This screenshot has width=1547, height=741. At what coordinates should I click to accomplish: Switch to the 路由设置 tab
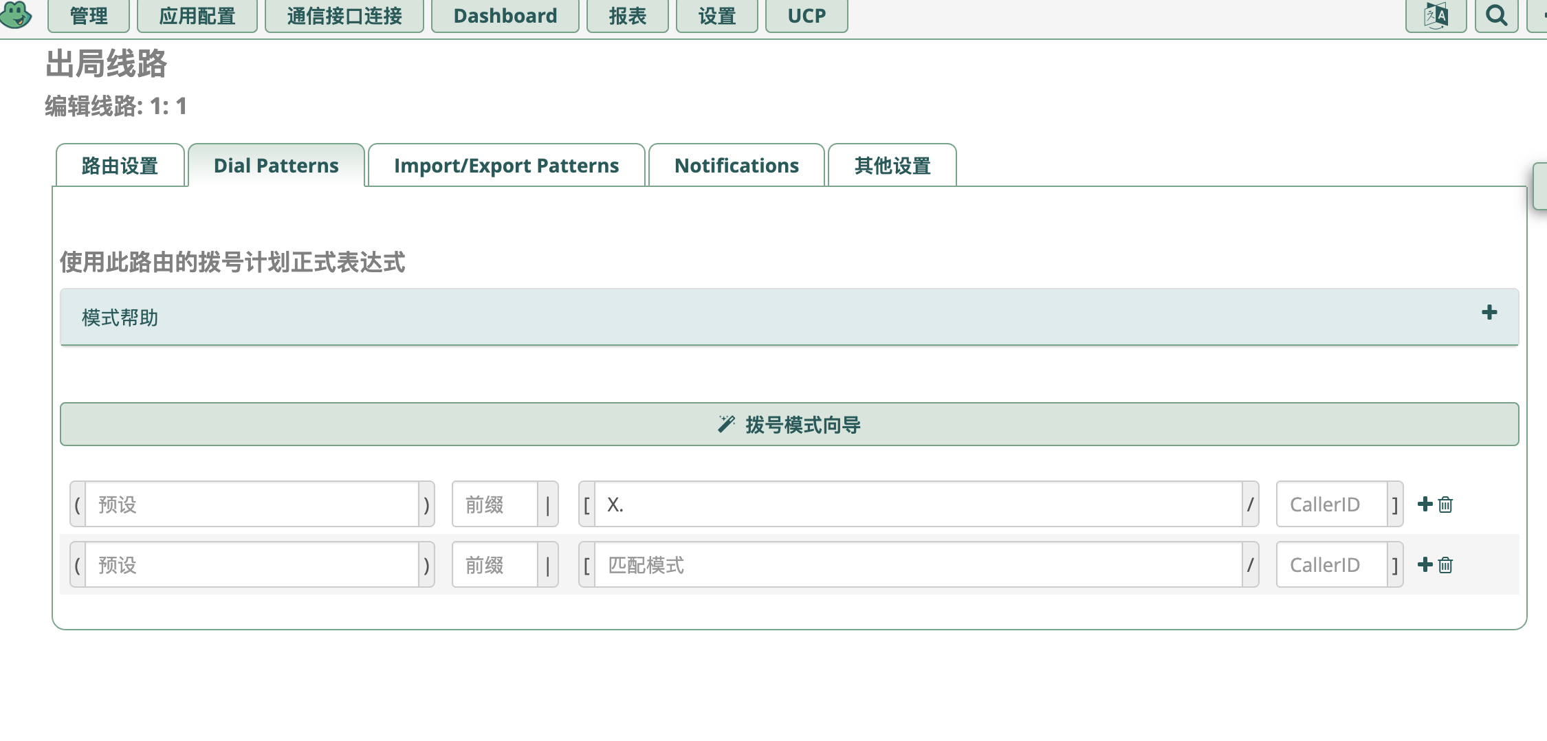[120, 165]
